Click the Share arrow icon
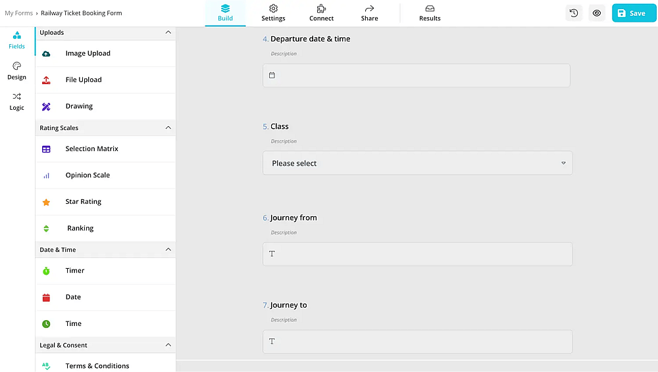Viewport: 658px width, 372px height. (x=369, y=9)
